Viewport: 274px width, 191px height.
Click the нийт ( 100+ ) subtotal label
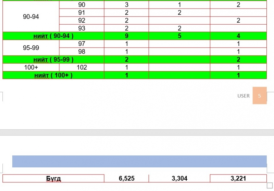pyautogui.click(x=54, y=75)
